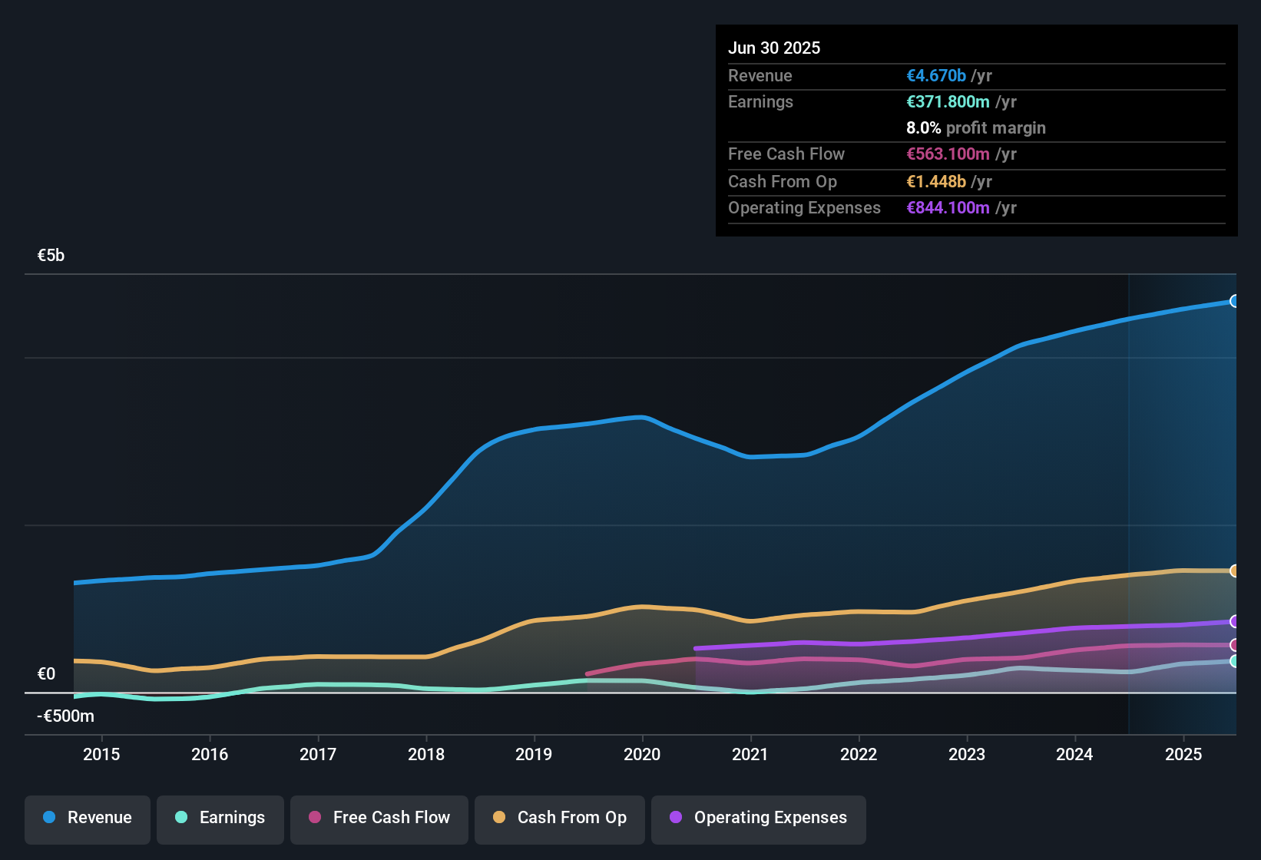Image resolution: width=1261 pixels, height=860 pixels.
Task: Click the pink Free Cash Flow legend dot
Action: 314,818
